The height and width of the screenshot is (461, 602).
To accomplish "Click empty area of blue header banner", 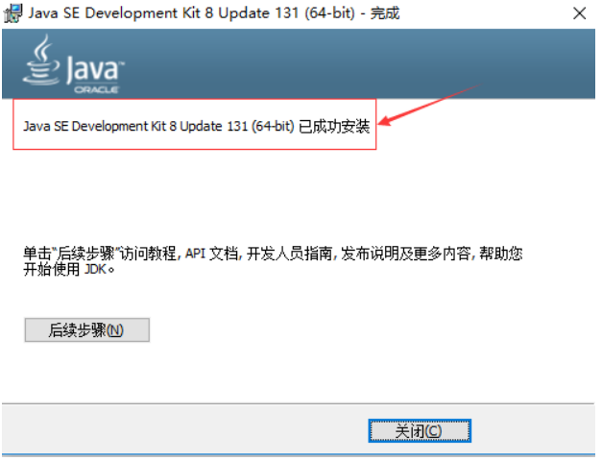I will pos(346,63).
